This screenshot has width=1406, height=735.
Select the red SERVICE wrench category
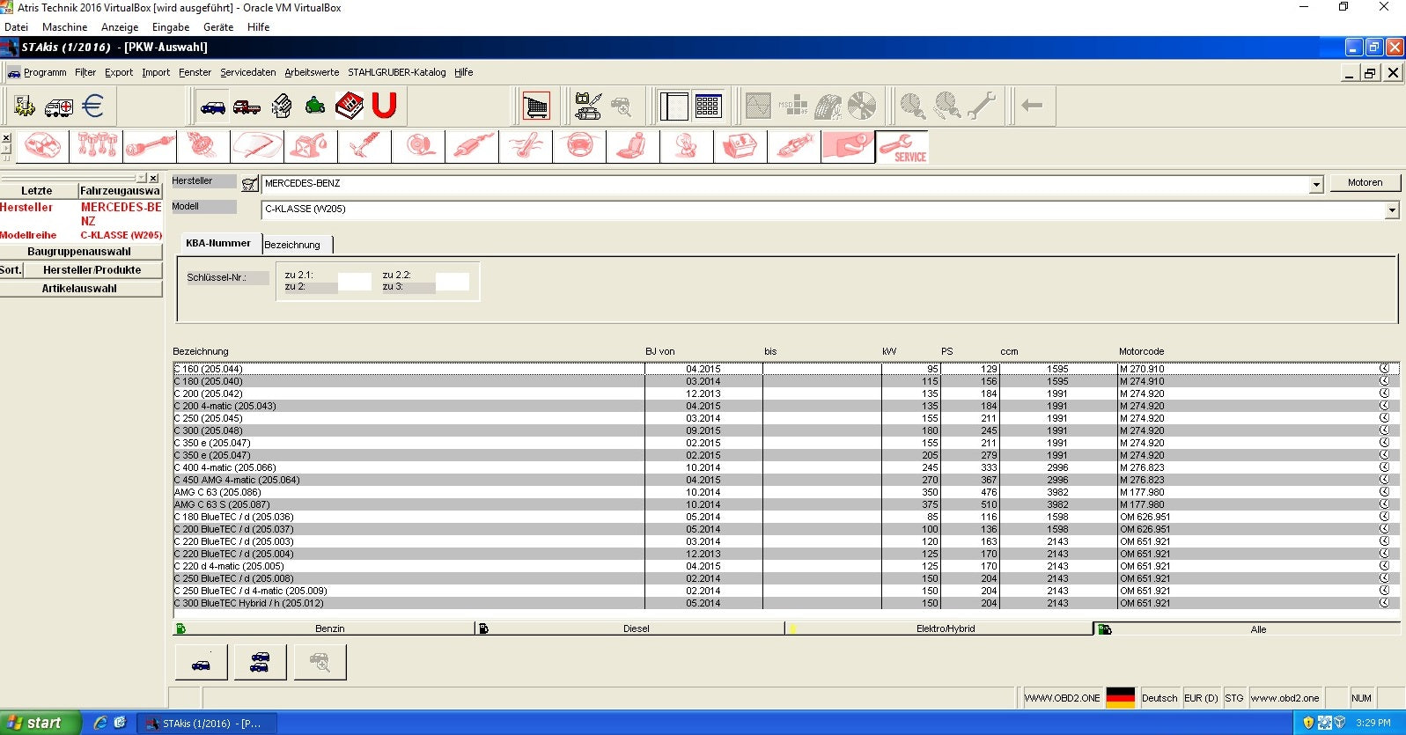pyautogui.click(x=902, y=146)
